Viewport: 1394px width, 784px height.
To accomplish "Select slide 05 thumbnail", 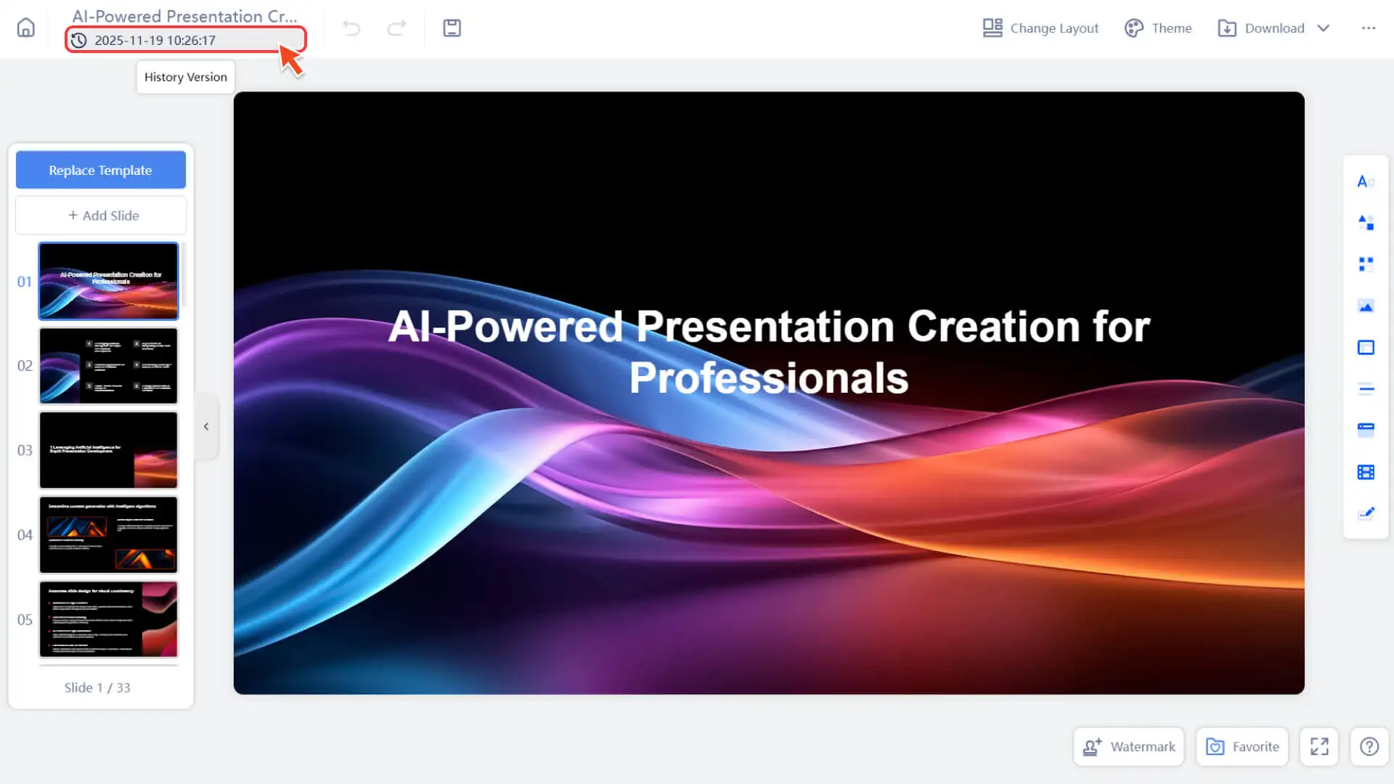I will 108,619.
